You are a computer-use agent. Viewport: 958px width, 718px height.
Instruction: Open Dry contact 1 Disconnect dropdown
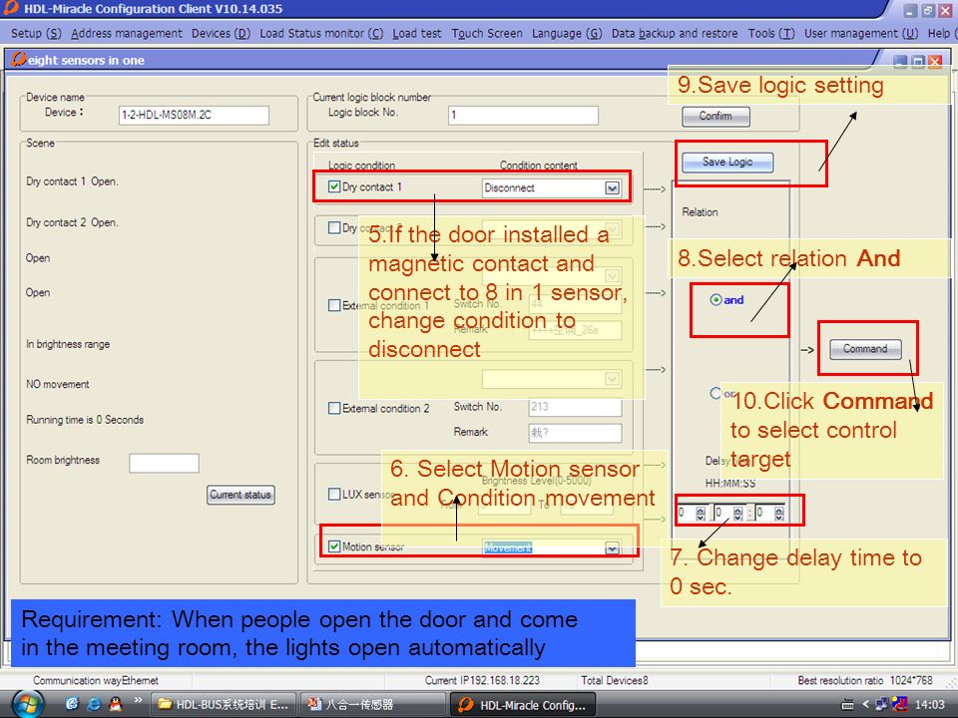[x=612, y=188]
